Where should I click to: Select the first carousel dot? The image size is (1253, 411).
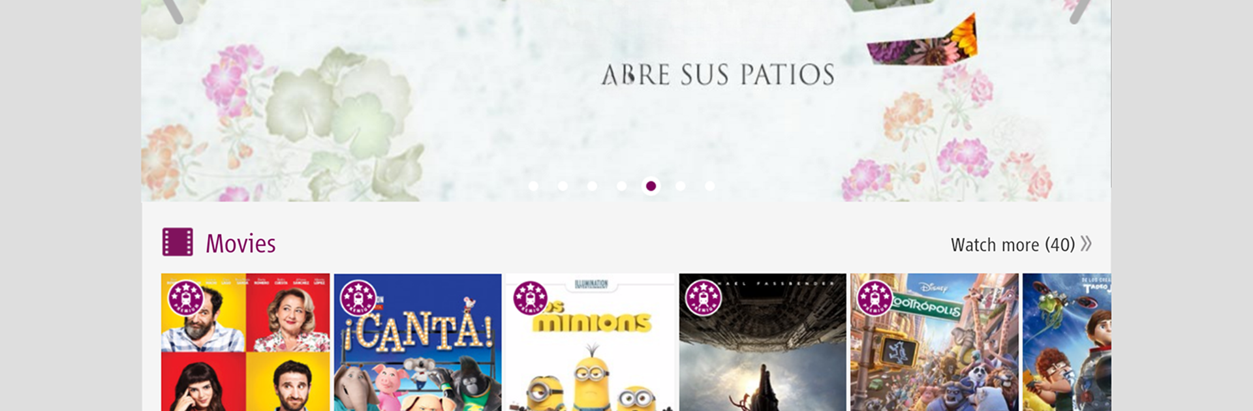[533, 186]
